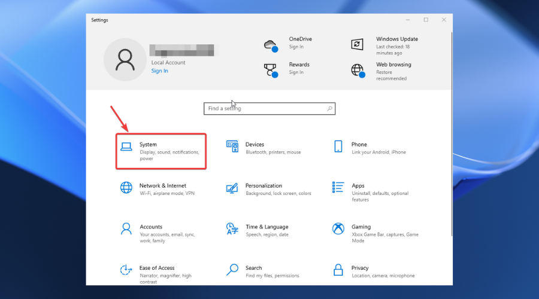Click the Windows Update refresh icon
This screenshot has width=539, height=299.
357,44
